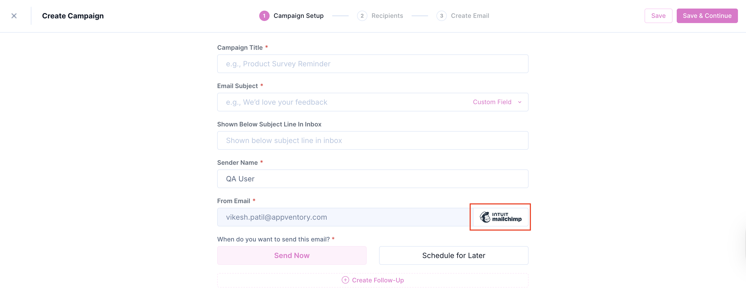Click the Intuit Mailchimp logo button
This screenshot has height=307, width=746.
click(500, 217)
